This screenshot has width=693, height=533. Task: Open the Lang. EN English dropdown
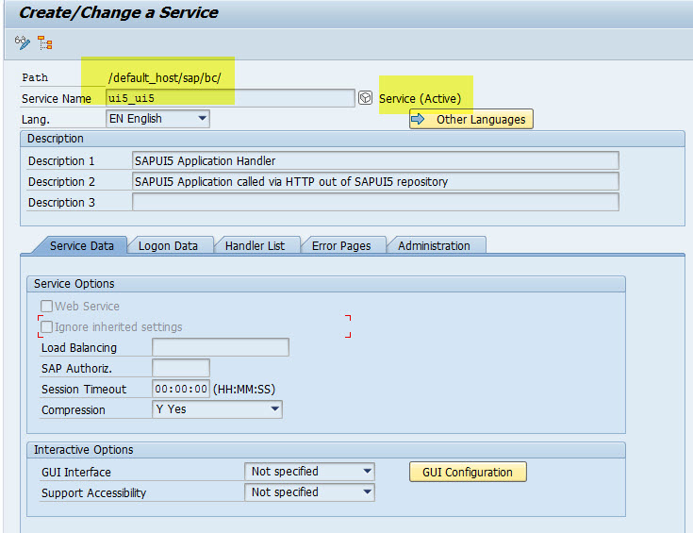point(157,119)
